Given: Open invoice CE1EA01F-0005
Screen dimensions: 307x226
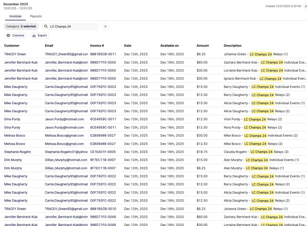Looking at the screenshot, I should click(x=103, y=152).
